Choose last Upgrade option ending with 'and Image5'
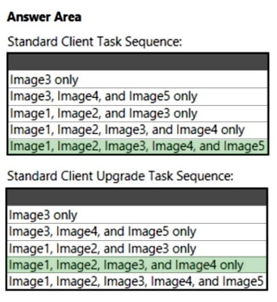Viewport: 277px width, 302px height. click(137, 281)
